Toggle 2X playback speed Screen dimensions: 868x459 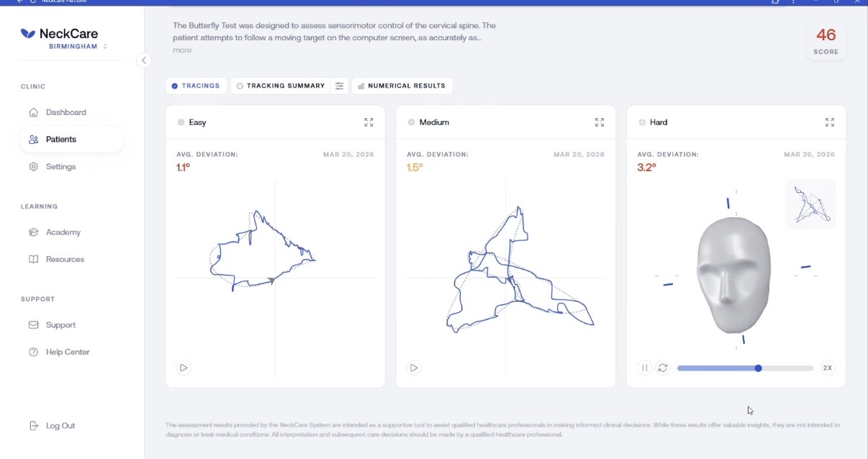pyautogui.click(x=827, y=368)
